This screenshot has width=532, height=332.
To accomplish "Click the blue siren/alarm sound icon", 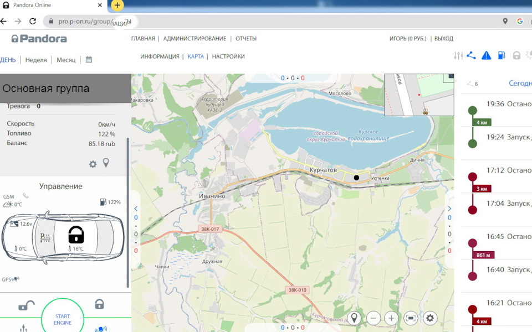I will [x=101, y=329].
